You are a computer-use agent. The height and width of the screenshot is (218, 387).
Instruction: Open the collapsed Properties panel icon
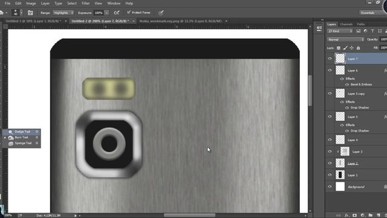(319, 28)
